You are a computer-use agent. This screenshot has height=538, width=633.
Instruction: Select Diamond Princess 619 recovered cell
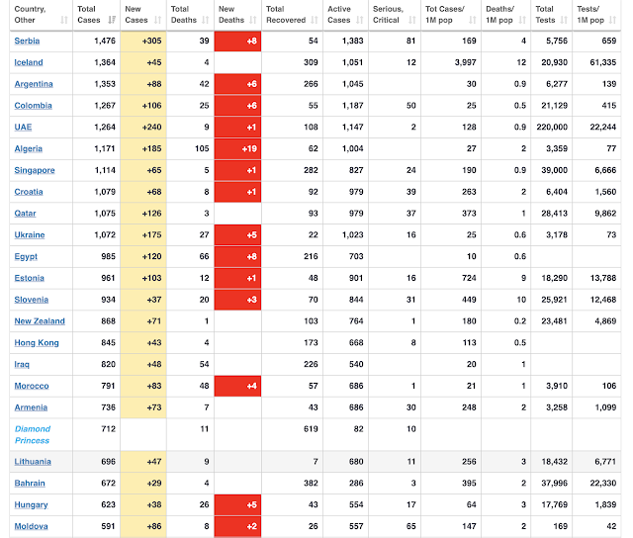(x=293, y=435)
